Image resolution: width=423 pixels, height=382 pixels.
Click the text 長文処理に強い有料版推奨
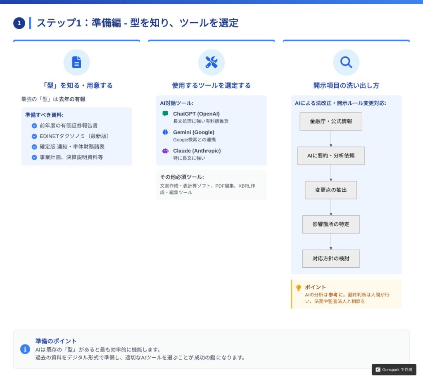(x=201, y=121)
